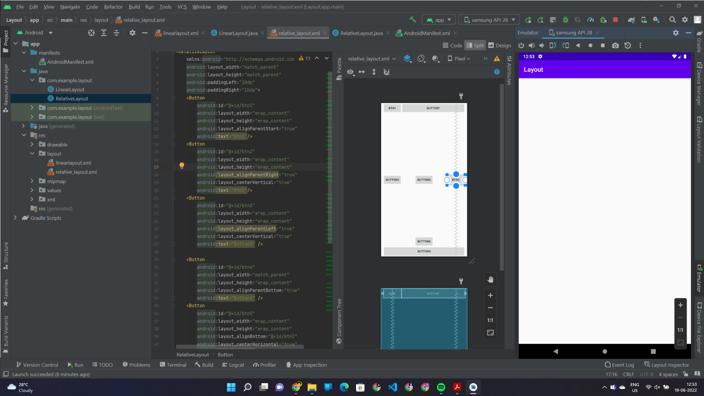Switch editor to Split view mode
The height and width of the screenshot is (396, 704).
[x=475, y=45]
